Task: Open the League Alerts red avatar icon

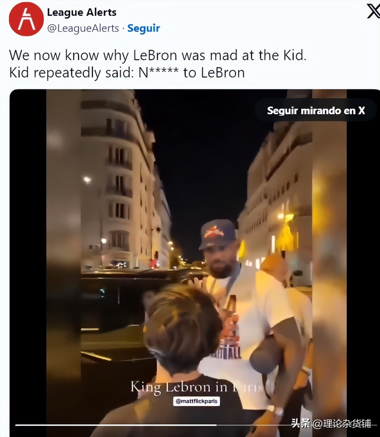Action: [x=26, y=19]
